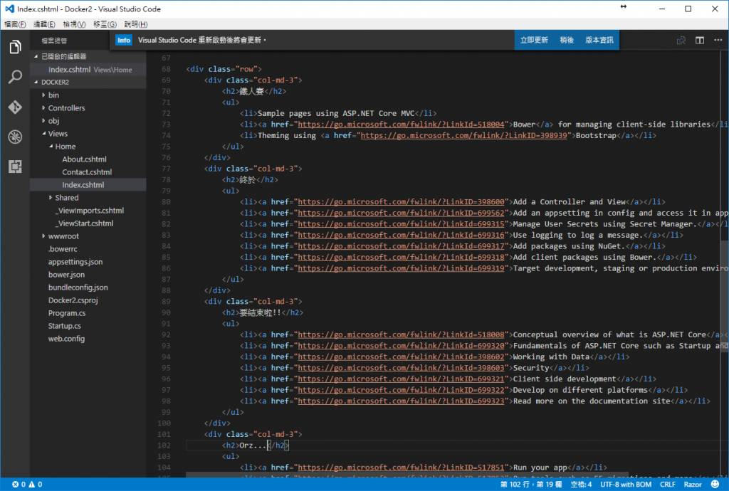The height and width of the screenshot is (491, 729).
Task: Open bundleconfig.json file
Action: 78,287
